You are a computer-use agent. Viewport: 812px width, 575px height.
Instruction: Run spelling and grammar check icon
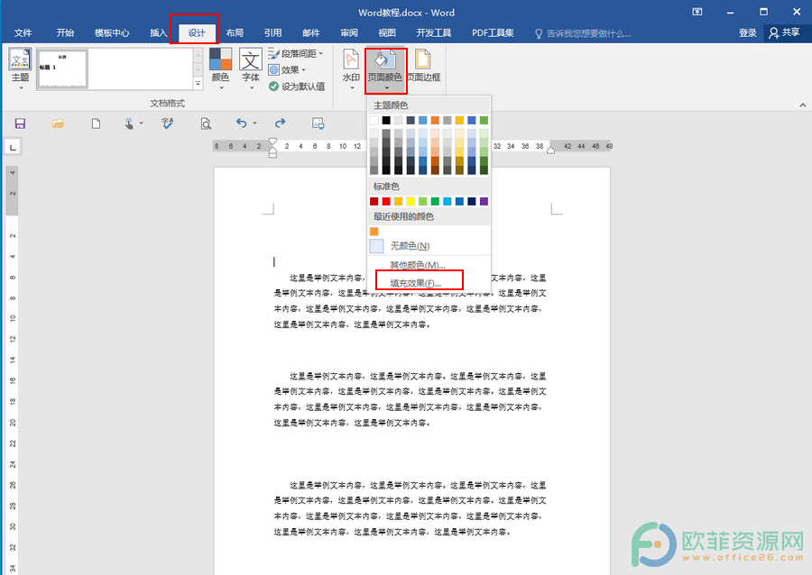coord(167,123)
